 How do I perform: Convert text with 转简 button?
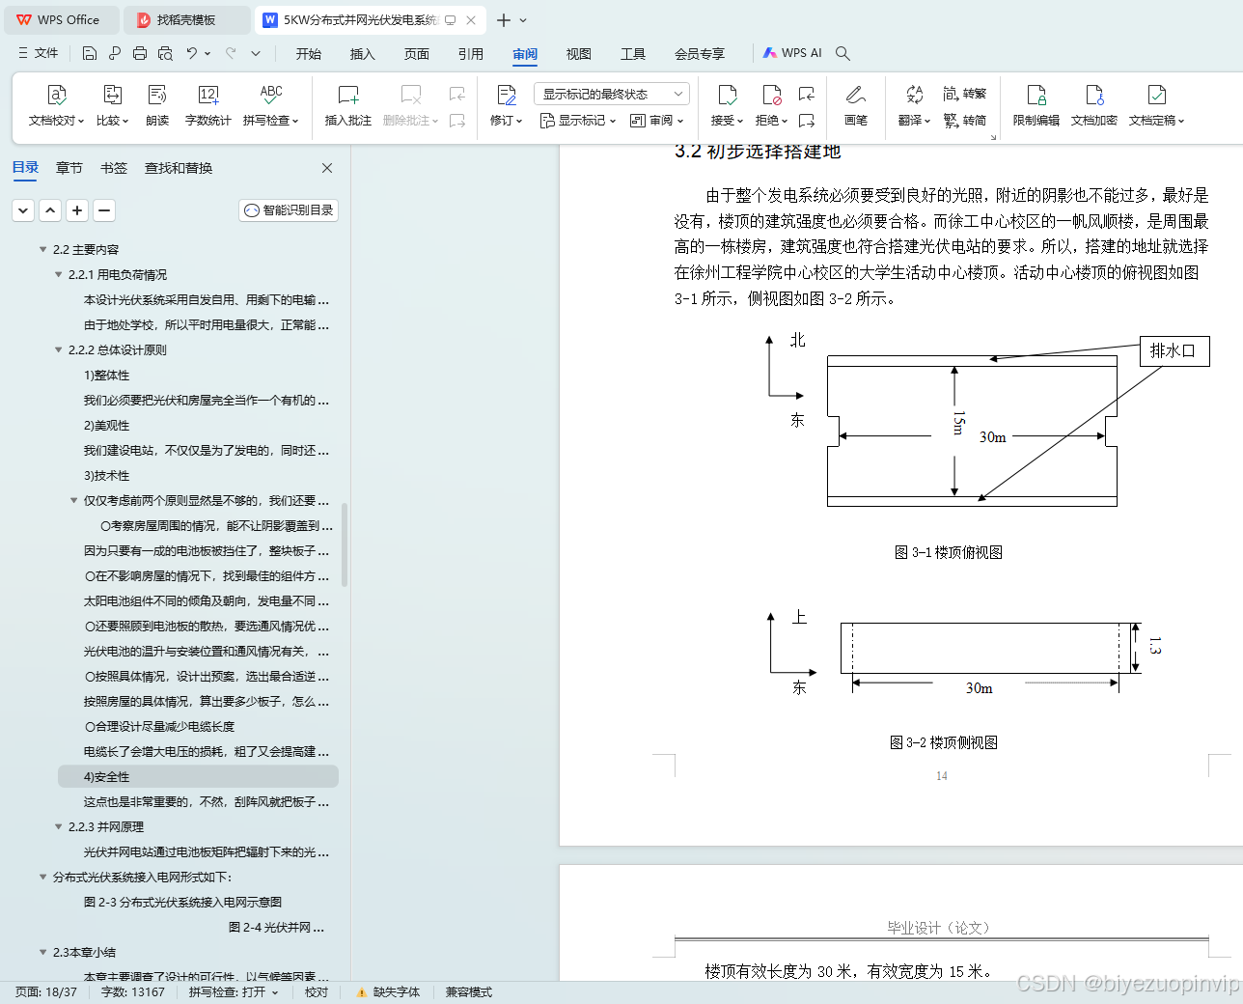tap(965, 121)
